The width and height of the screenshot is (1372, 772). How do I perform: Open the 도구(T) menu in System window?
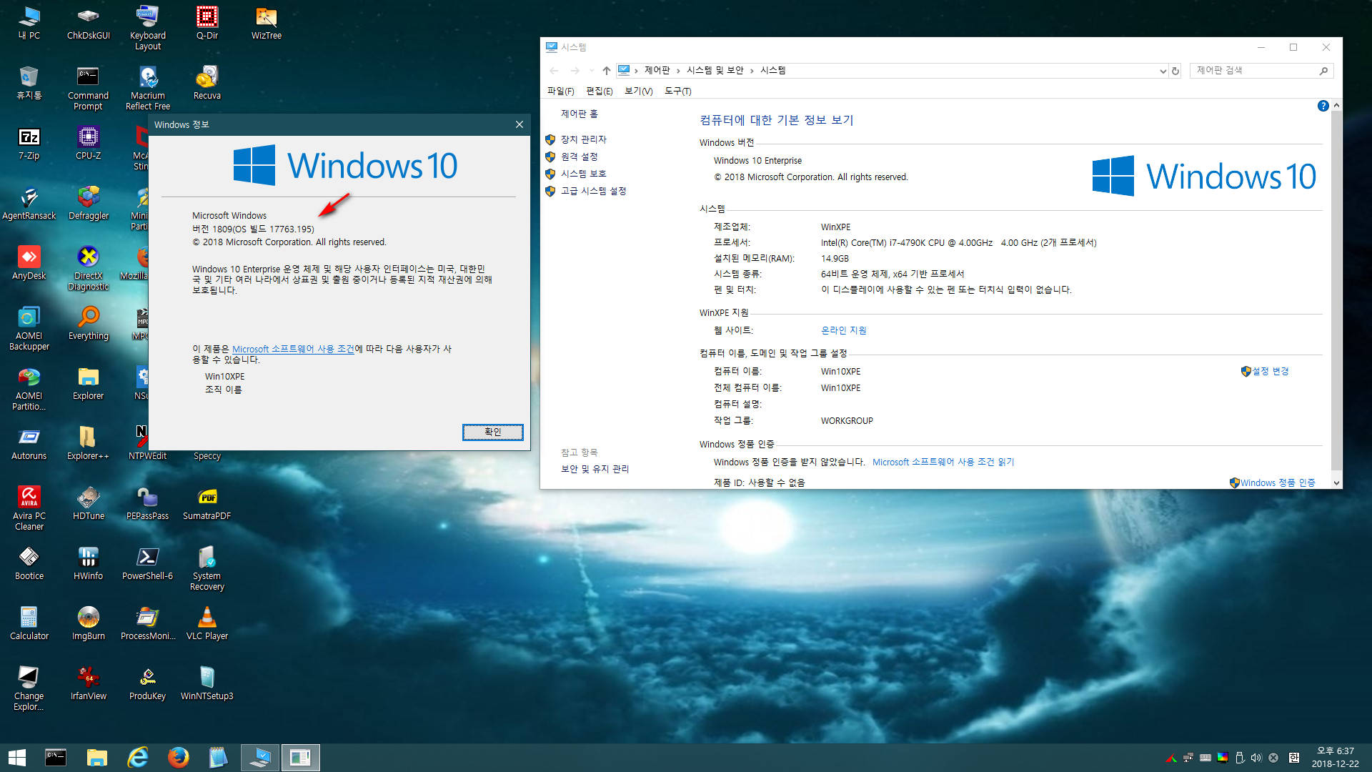pos(677,91)
